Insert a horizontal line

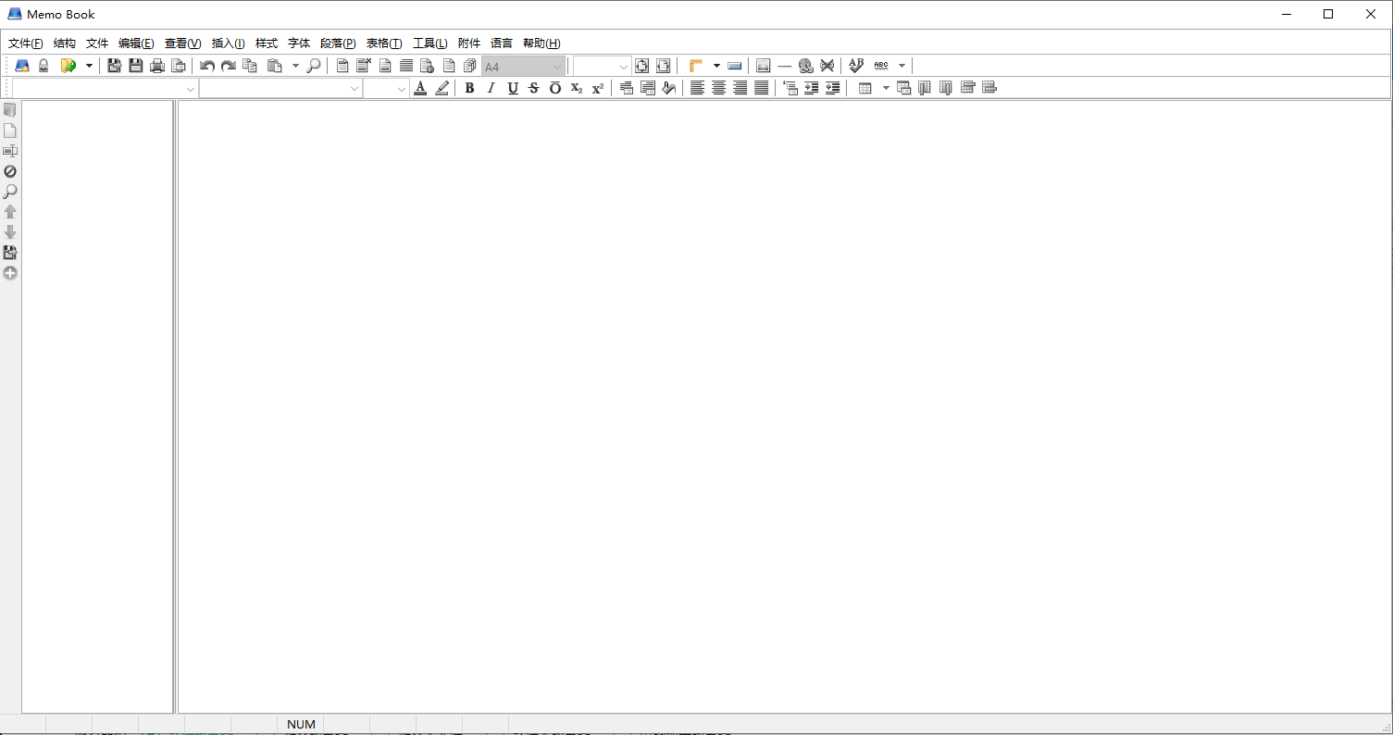pyautogui.click(x=785, y=66)
